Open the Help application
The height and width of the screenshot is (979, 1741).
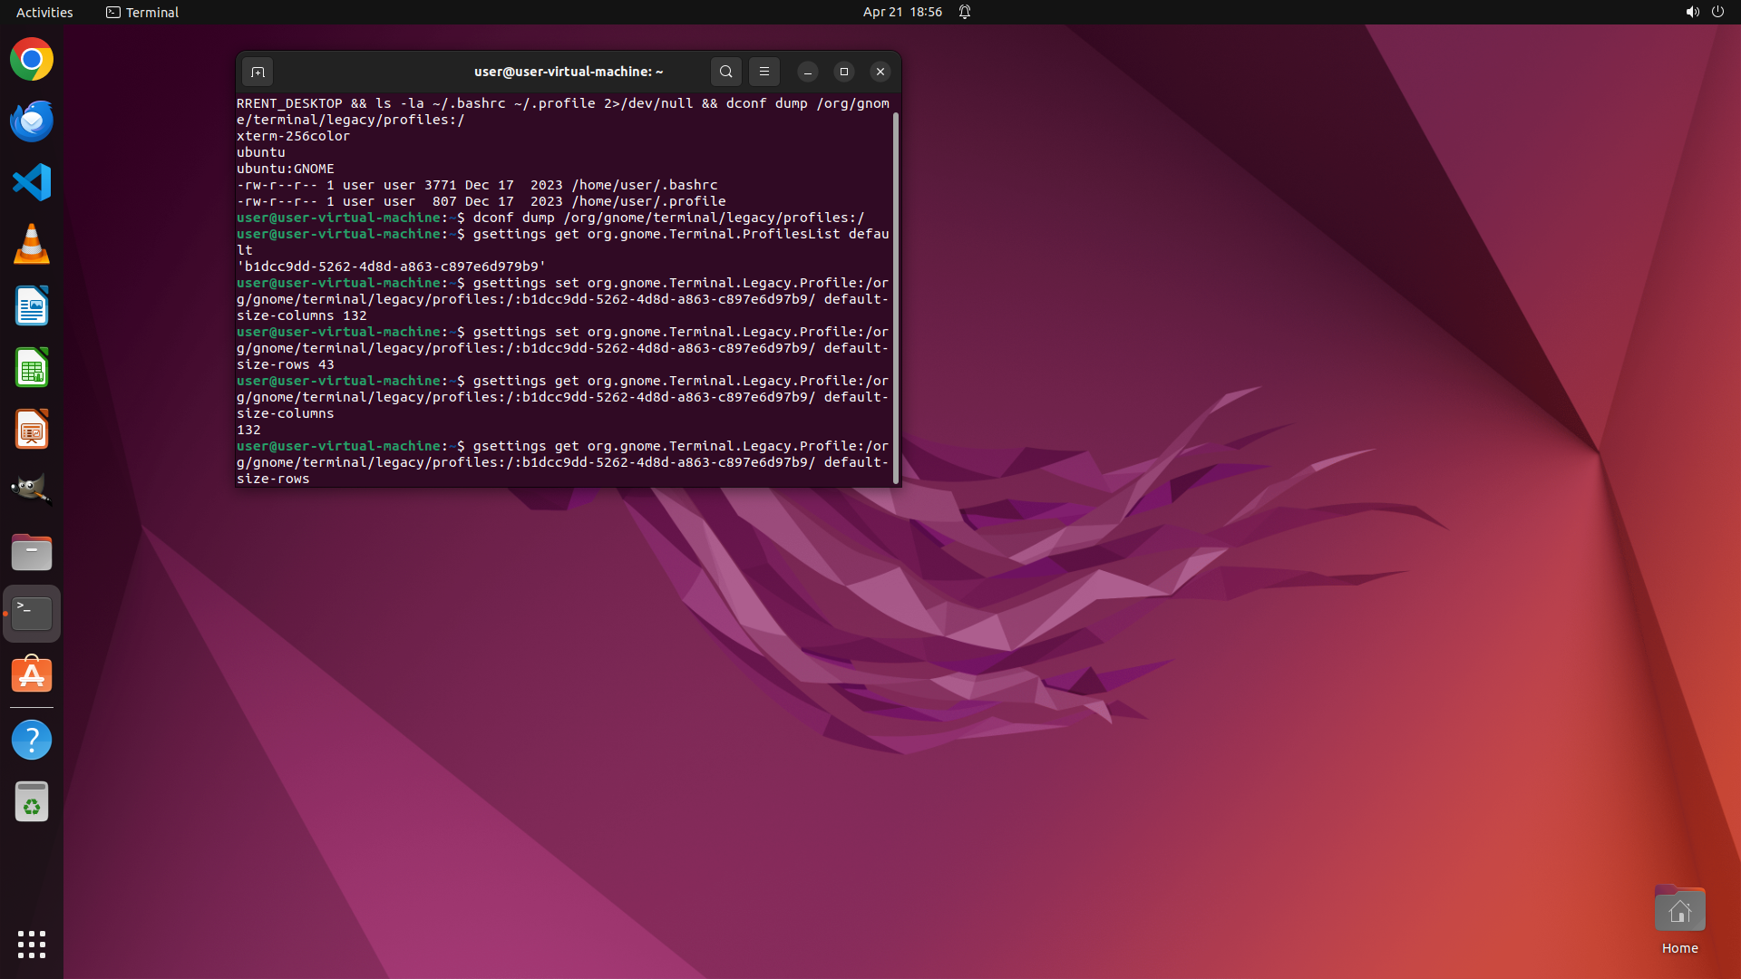pyautogui.click(x=32, y=741)
